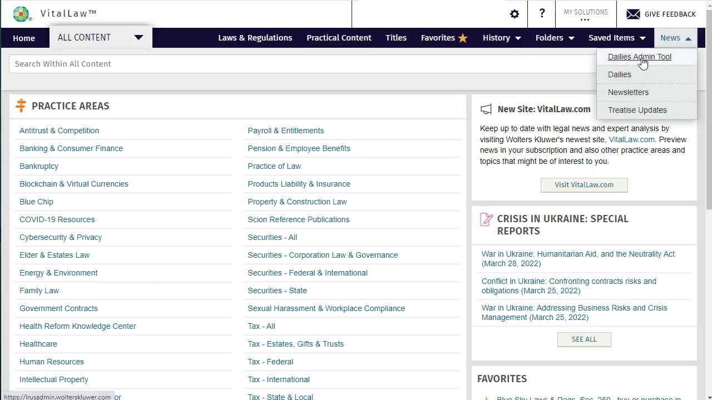Open Elder & Estates Law practice area
712x400 pixels.
click(x=55, y=255)
